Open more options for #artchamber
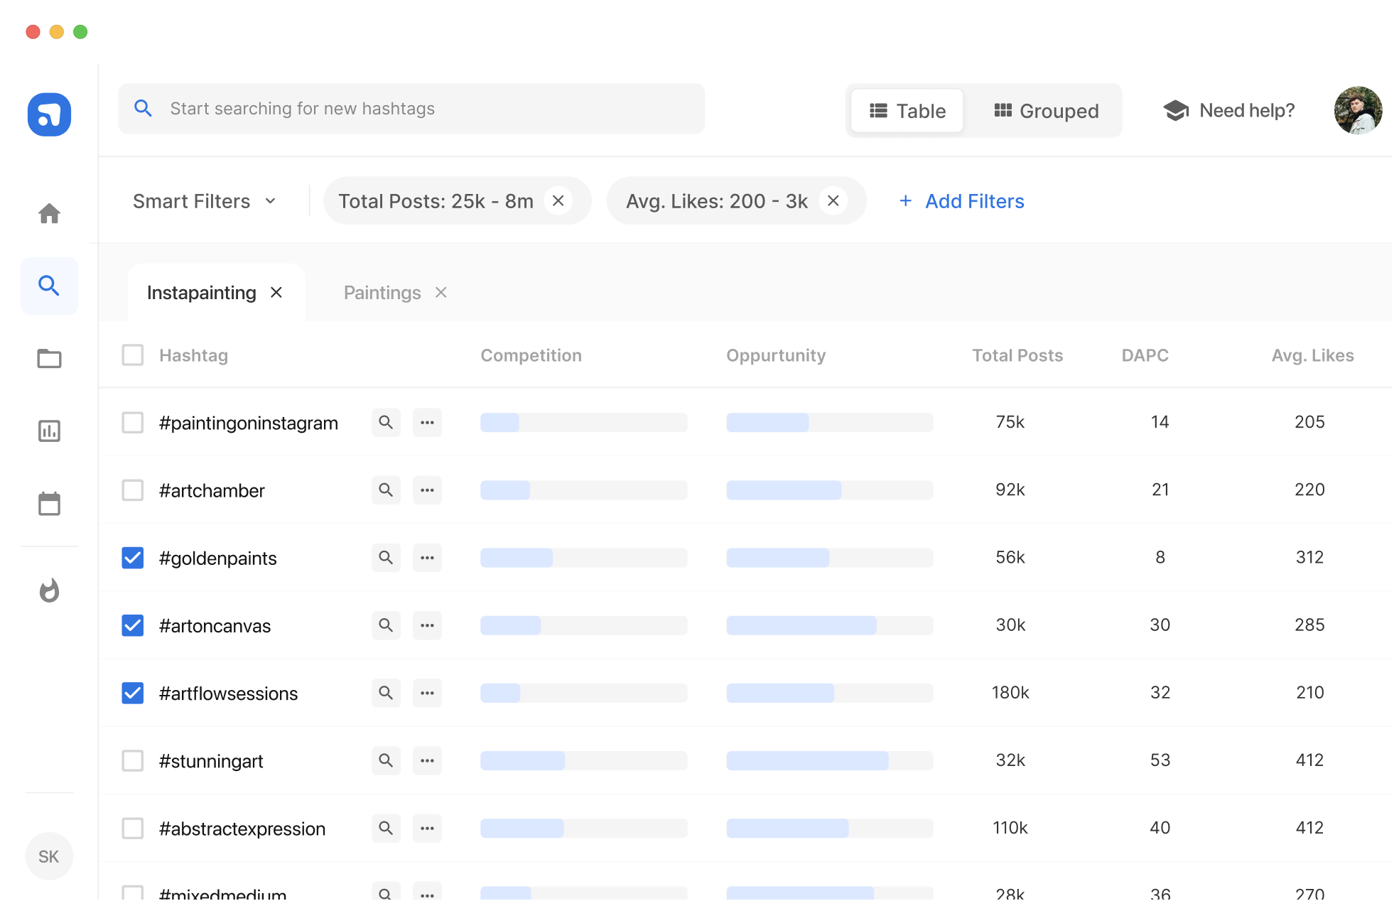 (427, 490)
